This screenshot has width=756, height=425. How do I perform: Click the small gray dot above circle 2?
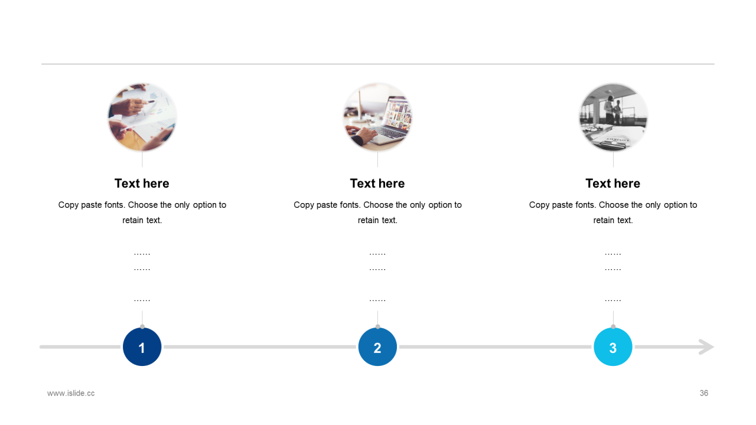(377, 326)
